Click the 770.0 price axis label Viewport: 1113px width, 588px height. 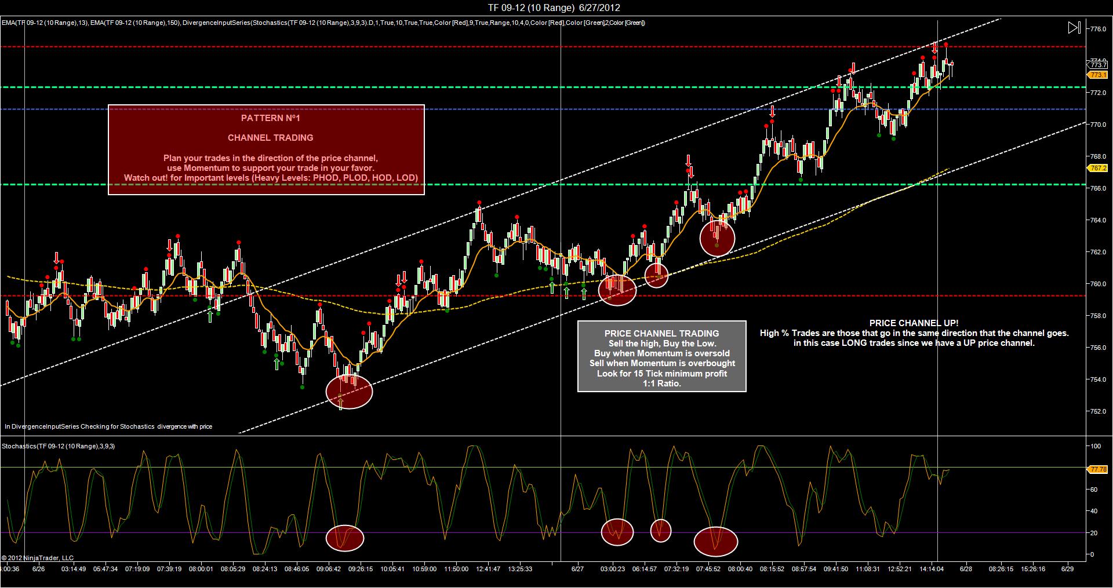(x=1098, y=125)
